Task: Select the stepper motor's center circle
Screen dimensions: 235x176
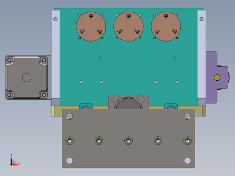Action: pyautogui.click(x=27, y=78)
